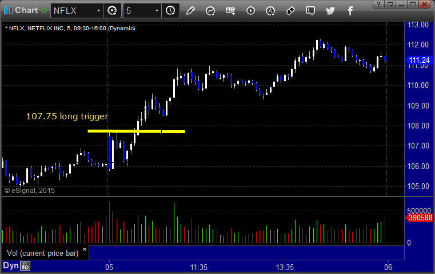Click the 13:35 time axis label
435x274 pixels.
285,267
